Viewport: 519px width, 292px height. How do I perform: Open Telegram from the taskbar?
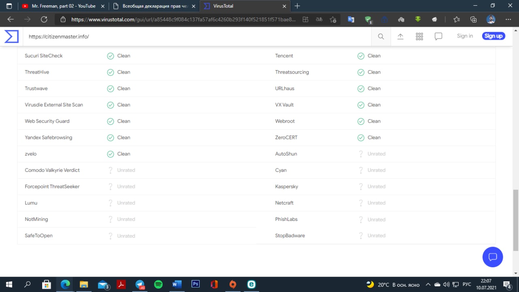[x=140, y=284]
